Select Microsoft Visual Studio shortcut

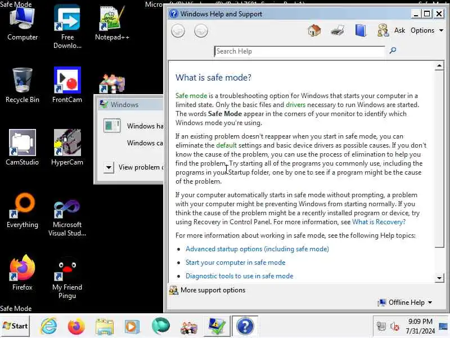click(x=67, y=218)
